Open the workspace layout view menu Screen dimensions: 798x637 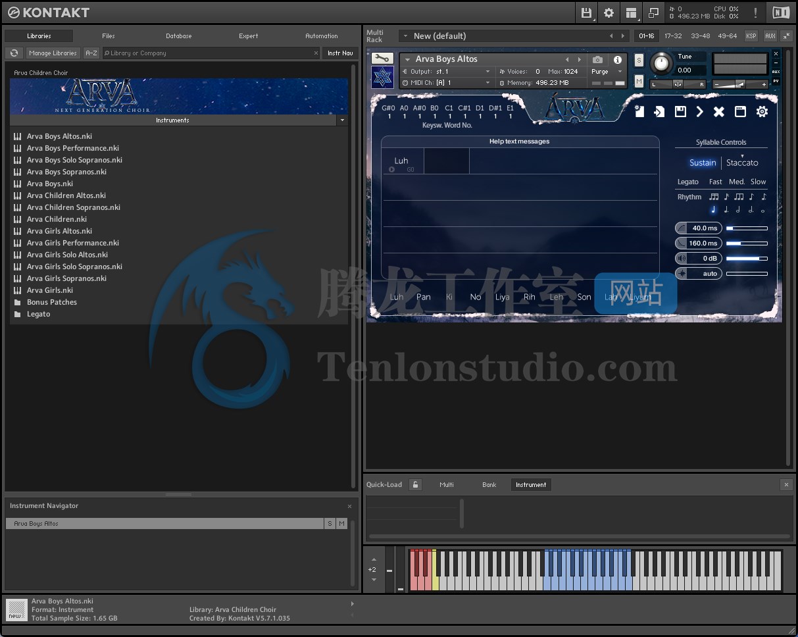pos(631,13)
